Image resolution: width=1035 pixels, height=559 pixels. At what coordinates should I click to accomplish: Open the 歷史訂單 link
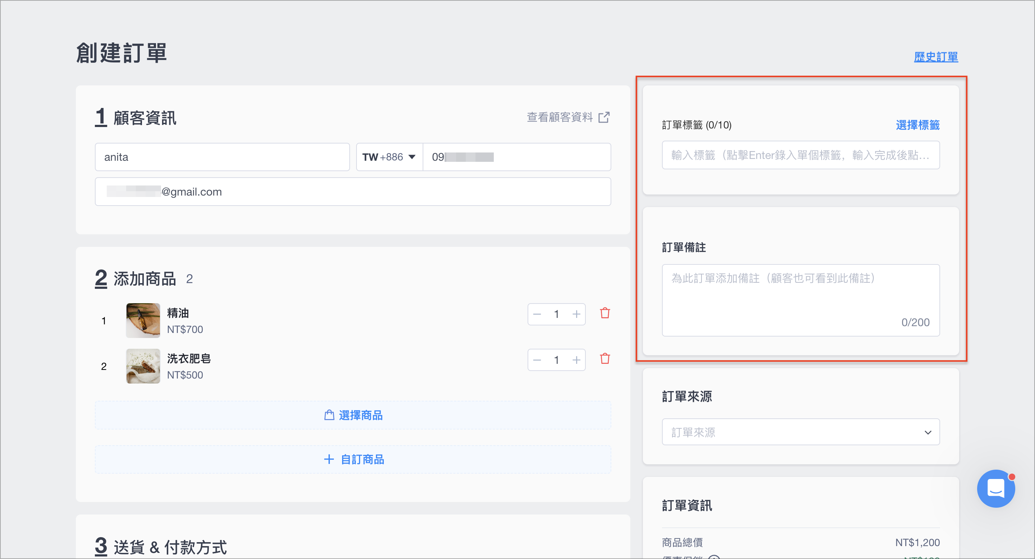tap(936, 57)
